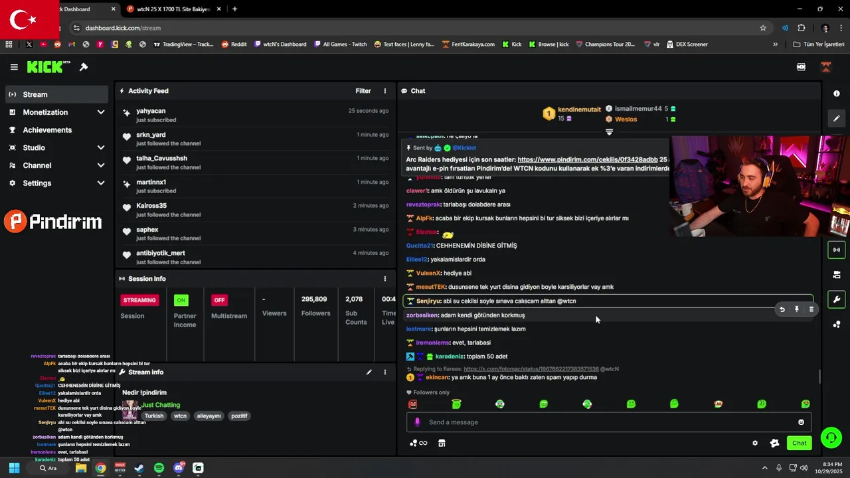Expand the Settings sidebar section
This screenshot has height=478, width=850.
point(56,183)
